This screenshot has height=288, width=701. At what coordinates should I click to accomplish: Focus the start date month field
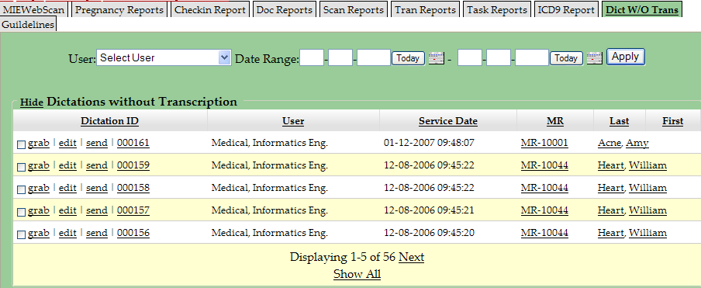(312, 57)
